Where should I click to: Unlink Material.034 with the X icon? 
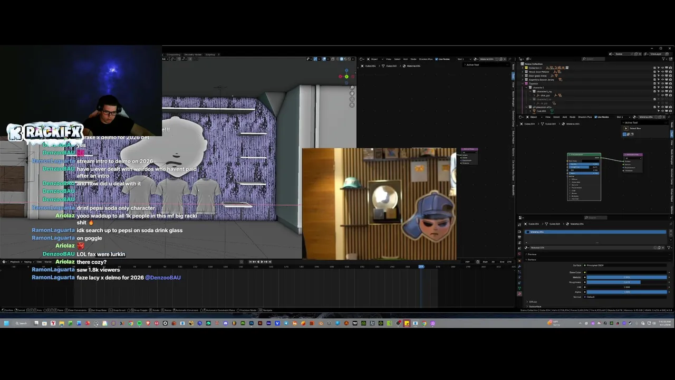[663, 248]
